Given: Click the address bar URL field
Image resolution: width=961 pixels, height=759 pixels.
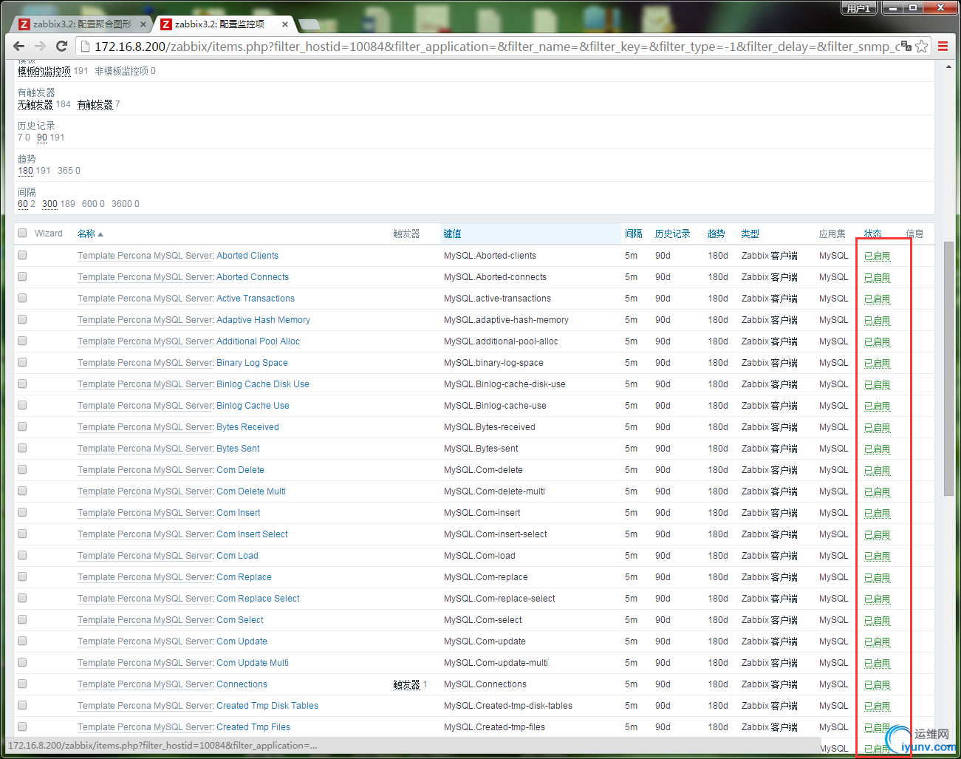Looking at the screenshot, I should pyautogui.click(x=496, y=46).
